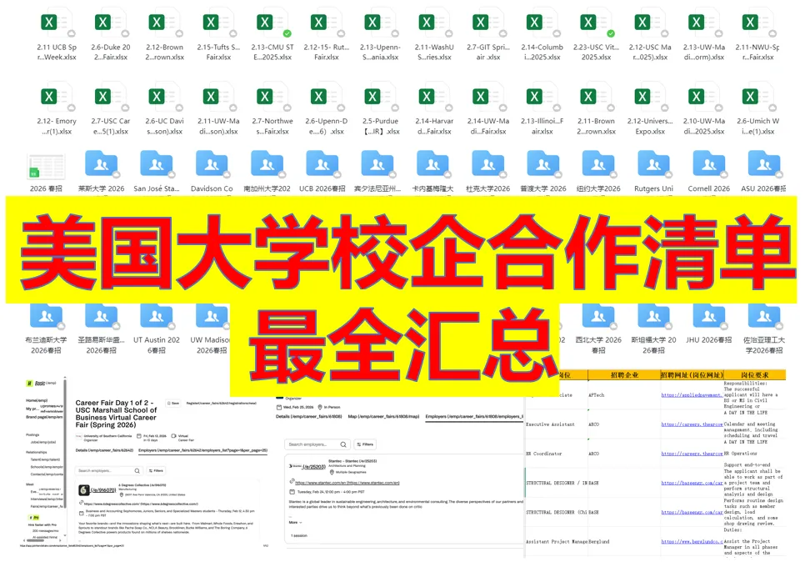Open Brand page in the left sidebar

point(44,417)
